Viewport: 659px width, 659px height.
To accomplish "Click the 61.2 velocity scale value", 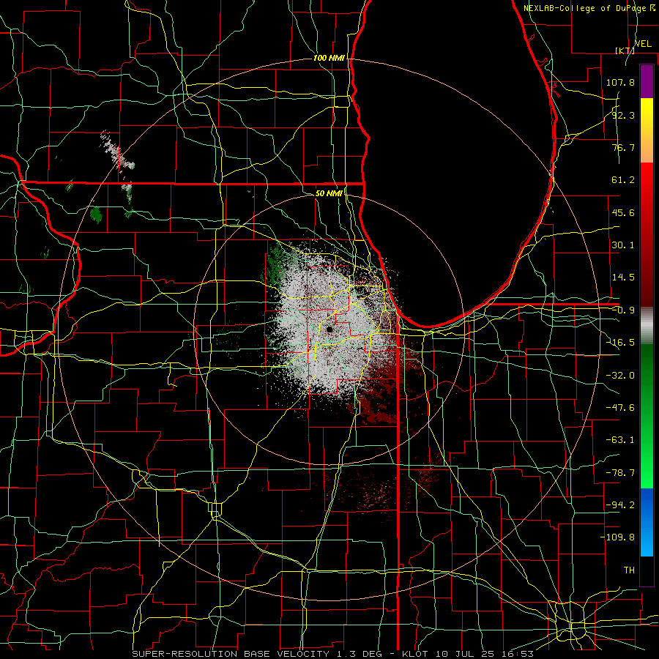I will tap(623, 180).
